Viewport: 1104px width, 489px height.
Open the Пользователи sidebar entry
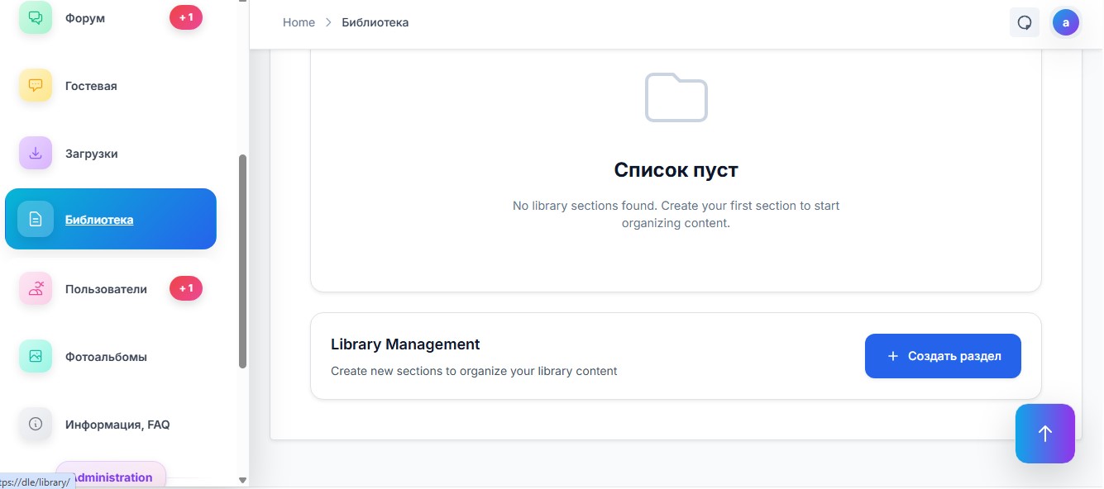click(106, 289)
